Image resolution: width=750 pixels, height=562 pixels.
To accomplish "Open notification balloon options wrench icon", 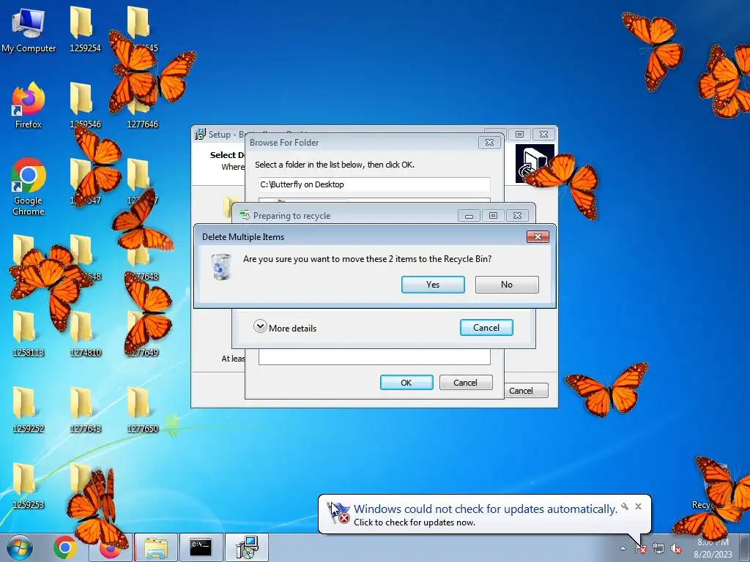I will click(x=625, y=506).
